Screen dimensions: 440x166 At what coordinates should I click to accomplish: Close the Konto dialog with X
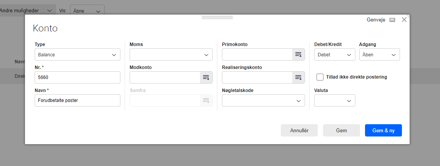(404, 20)
